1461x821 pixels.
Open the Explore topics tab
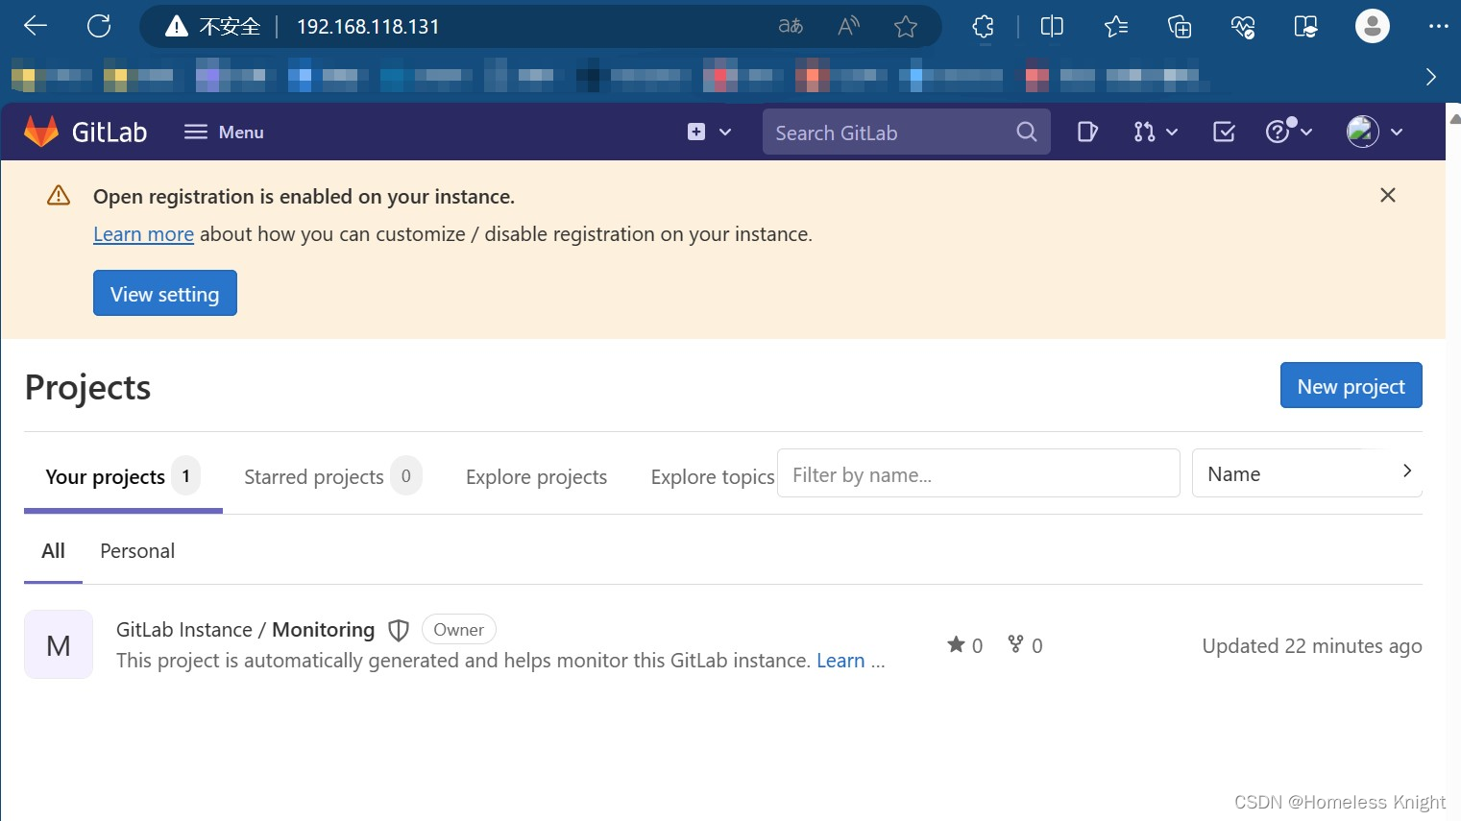coord(713,477)
